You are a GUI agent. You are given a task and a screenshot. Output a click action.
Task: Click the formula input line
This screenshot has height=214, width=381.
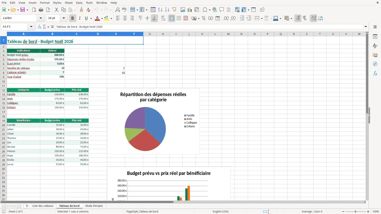click(209, 27)
